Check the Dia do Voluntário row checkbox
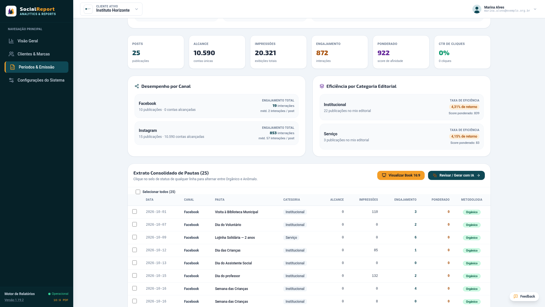Screen dimensions: 545x307 click(x=135, y=224)
